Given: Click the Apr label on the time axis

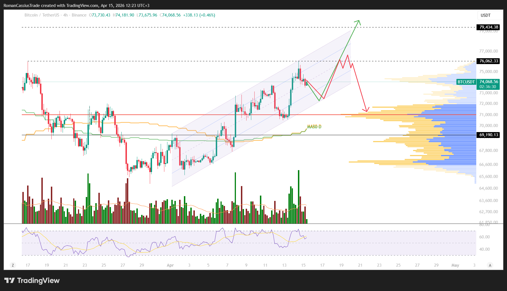Looking at the screenshot, I should [x=170, y=265].
